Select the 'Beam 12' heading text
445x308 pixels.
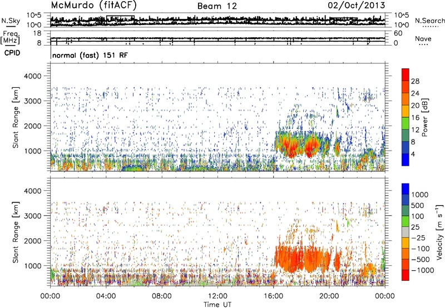[x=217, y=6]
